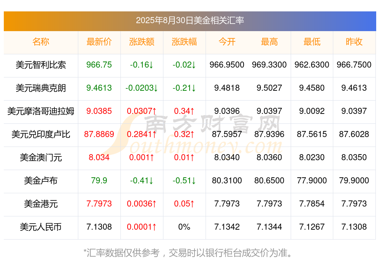Click the disclaimer note about 汇率数据仅供参考
The image size is (380, 265).
[x=188, y=253]
